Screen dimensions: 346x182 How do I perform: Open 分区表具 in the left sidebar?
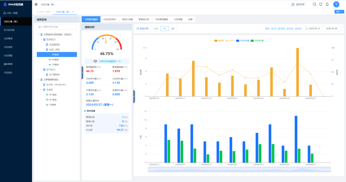coord(16,47)
